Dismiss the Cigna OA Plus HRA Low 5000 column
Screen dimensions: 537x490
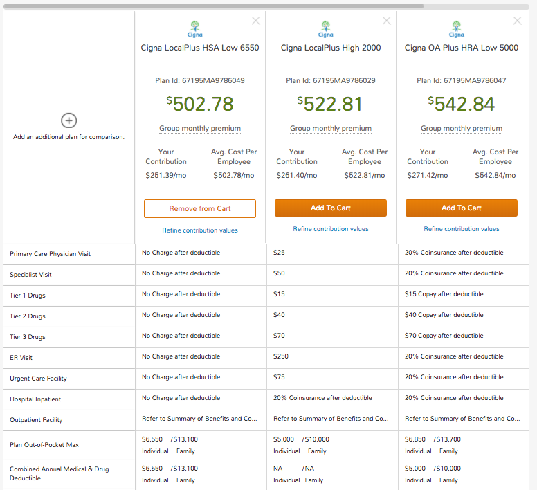pyautogui.click(x=518, y=21)
